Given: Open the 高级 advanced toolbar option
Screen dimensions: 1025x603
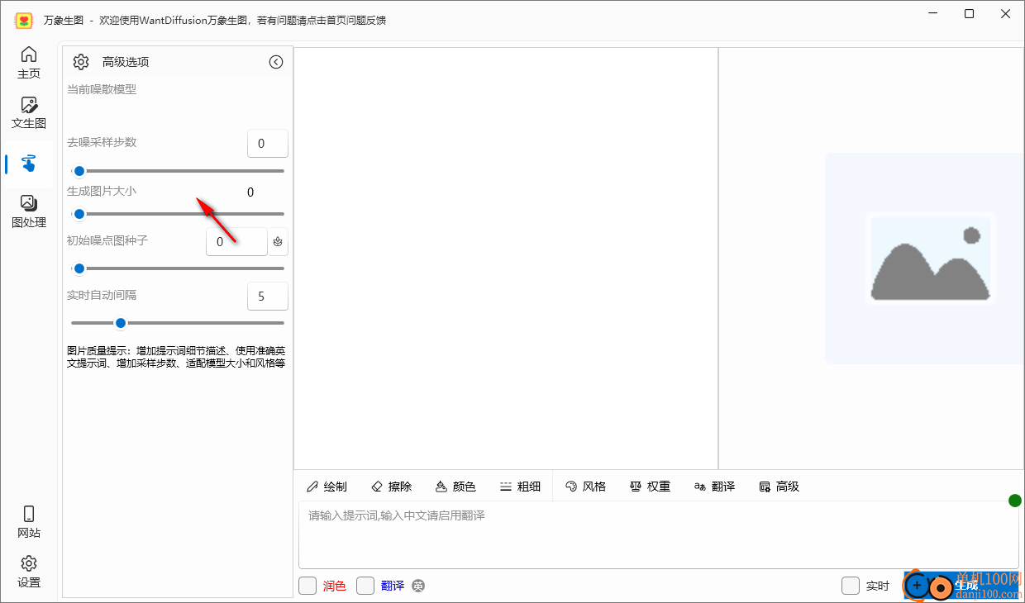Looking at the screenshot, I should click(x=779, y=487).
